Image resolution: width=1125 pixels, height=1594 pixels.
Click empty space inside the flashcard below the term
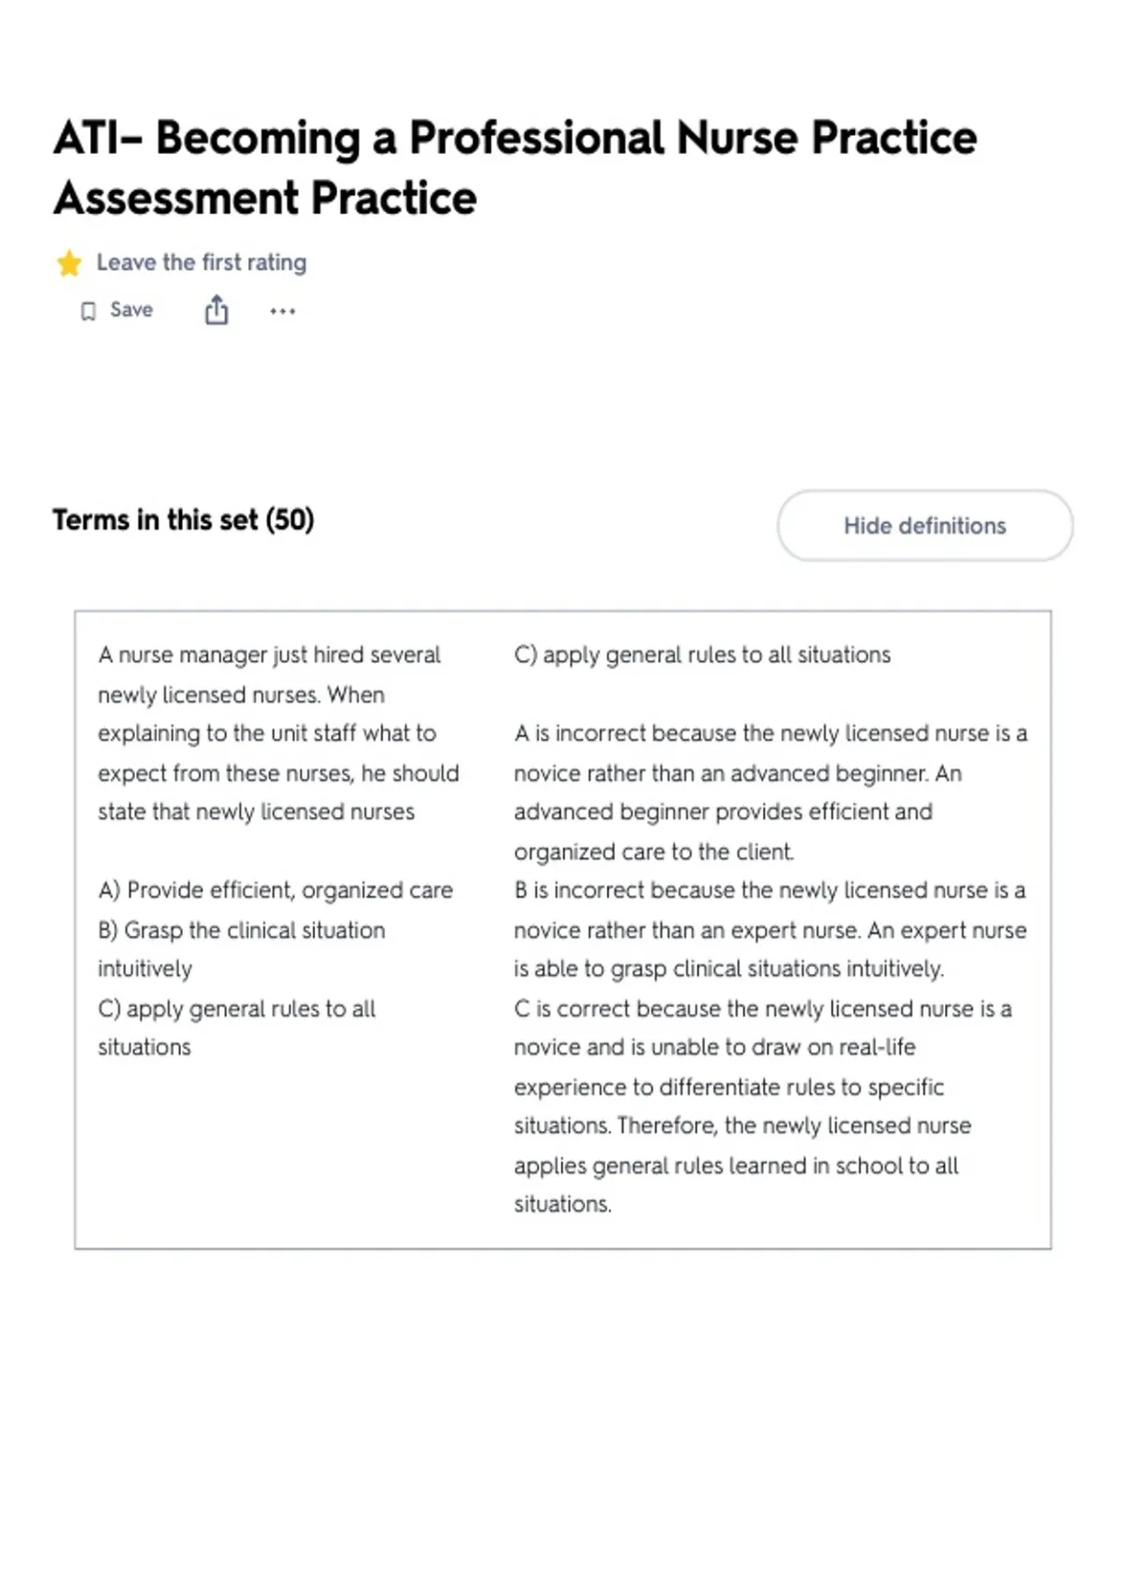tap(281, 1153)
